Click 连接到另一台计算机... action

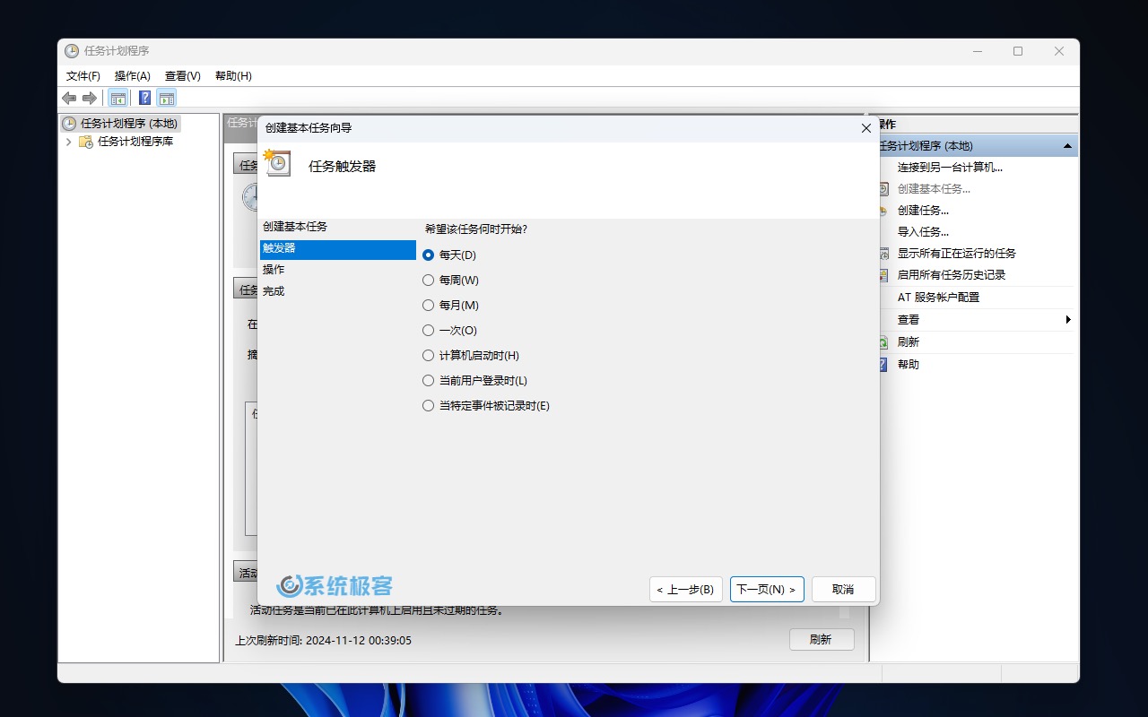pyautogui.click(x=950, y=167)
